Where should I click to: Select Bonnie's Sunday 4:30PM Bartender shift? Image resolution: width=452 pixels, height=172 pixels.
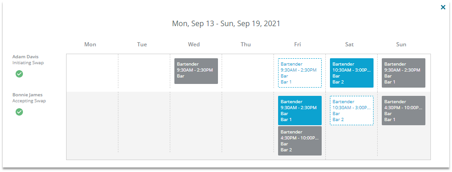click(403, 111)
